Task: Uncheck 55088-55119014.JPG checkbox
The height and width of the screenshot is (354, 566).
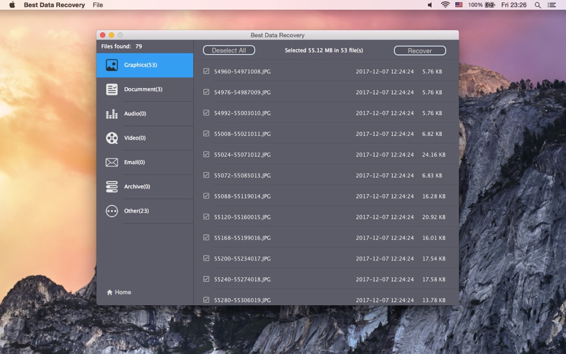Action: tap(206, 196)
